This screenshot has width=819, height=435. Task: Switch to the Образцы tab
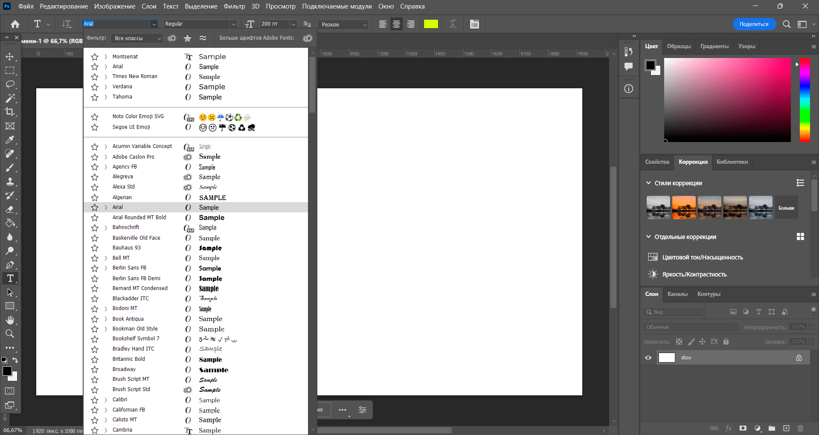679,46
